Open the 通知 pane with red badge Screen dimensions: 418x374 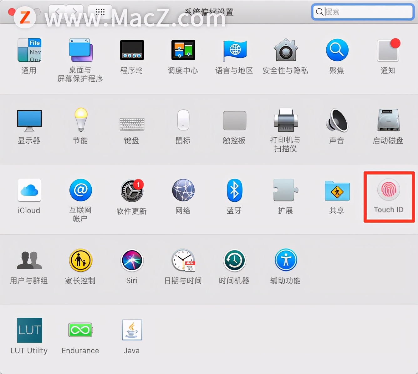click(388, 56)
